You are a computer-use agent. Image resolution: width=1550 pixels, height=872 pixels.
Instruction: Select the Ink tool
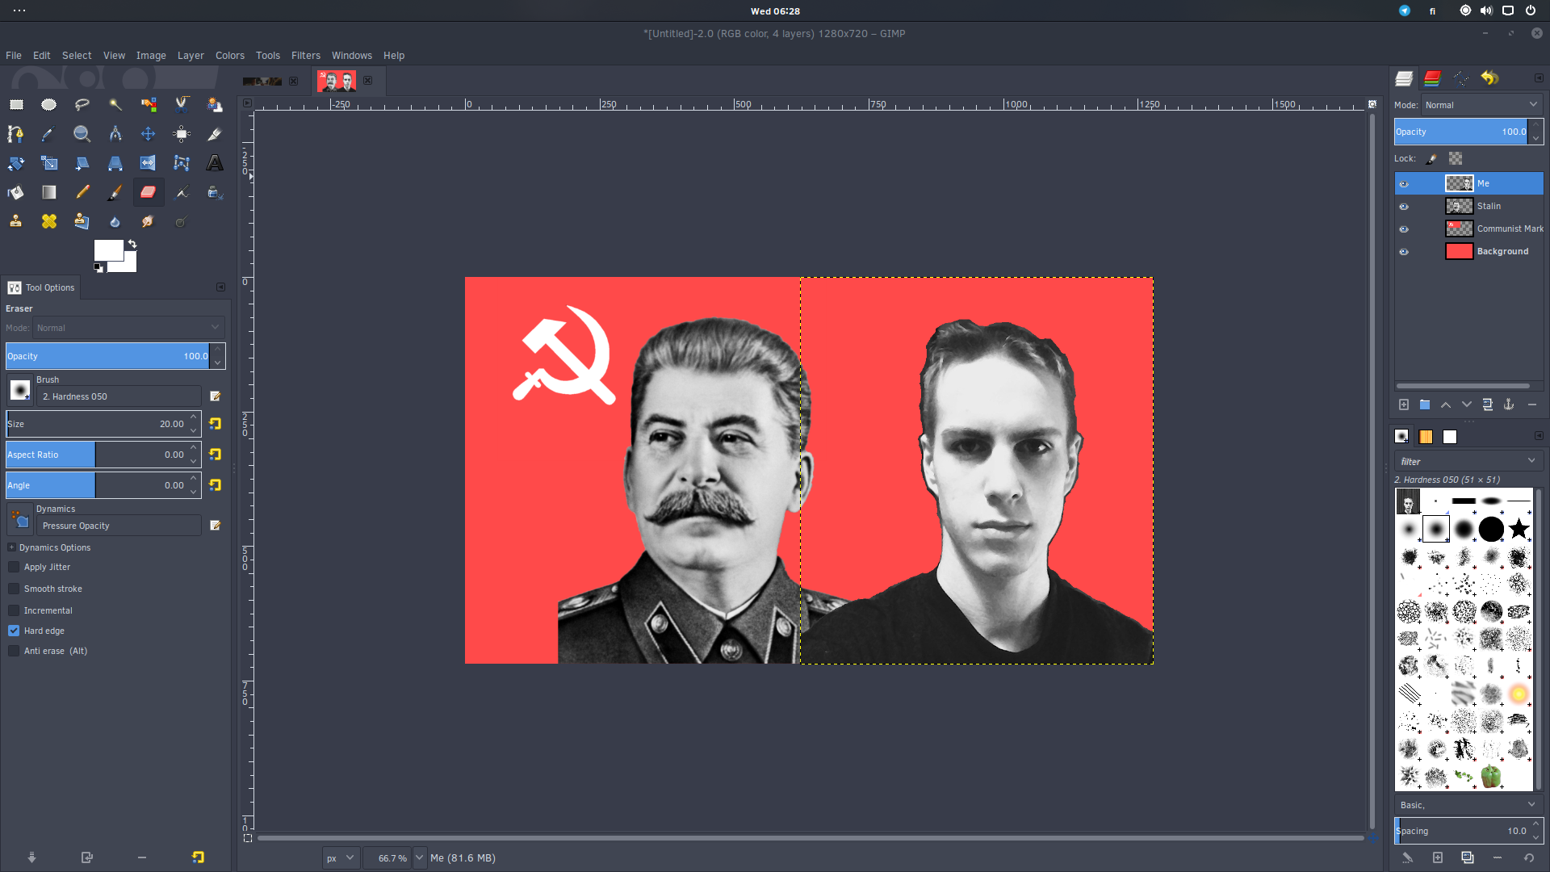coord(215,192)
